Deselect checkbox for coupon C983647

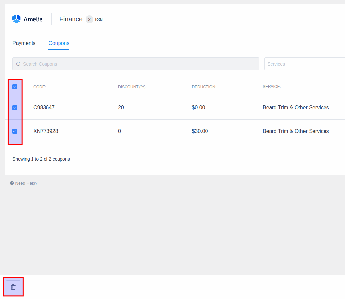[15, 108]
